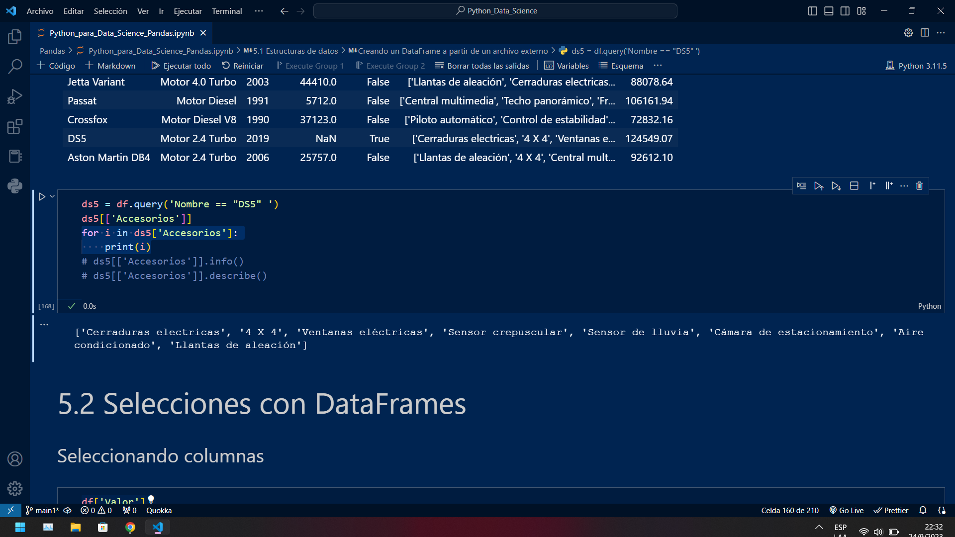Run the current notebook cell
Image resolution: width=955 pixels, height=537 pixels.
[x=42, y=197]
